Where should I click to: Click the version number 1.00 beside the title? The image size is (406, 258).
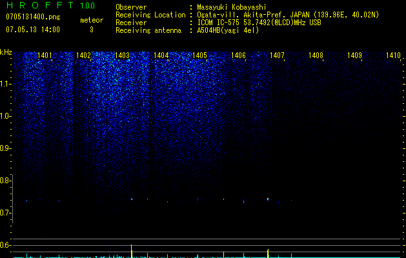coord(88,5)
